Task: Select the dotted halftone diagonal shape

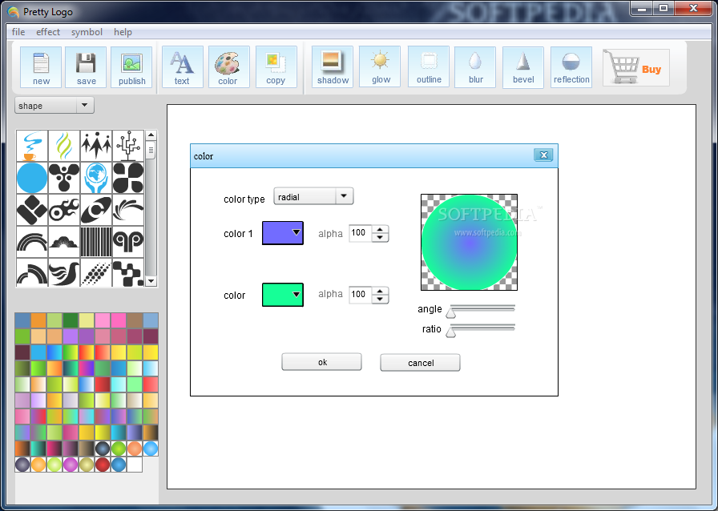Action: pos(96,273)
